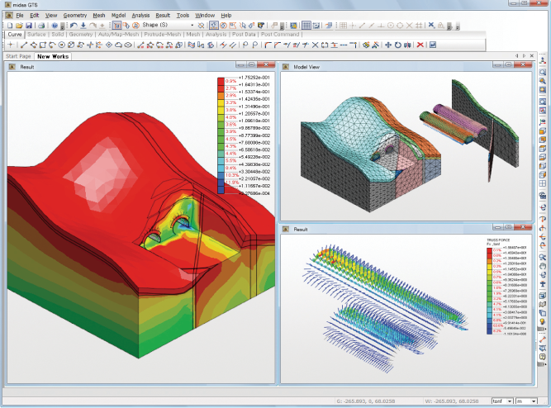Open the Tools menu

183,16
